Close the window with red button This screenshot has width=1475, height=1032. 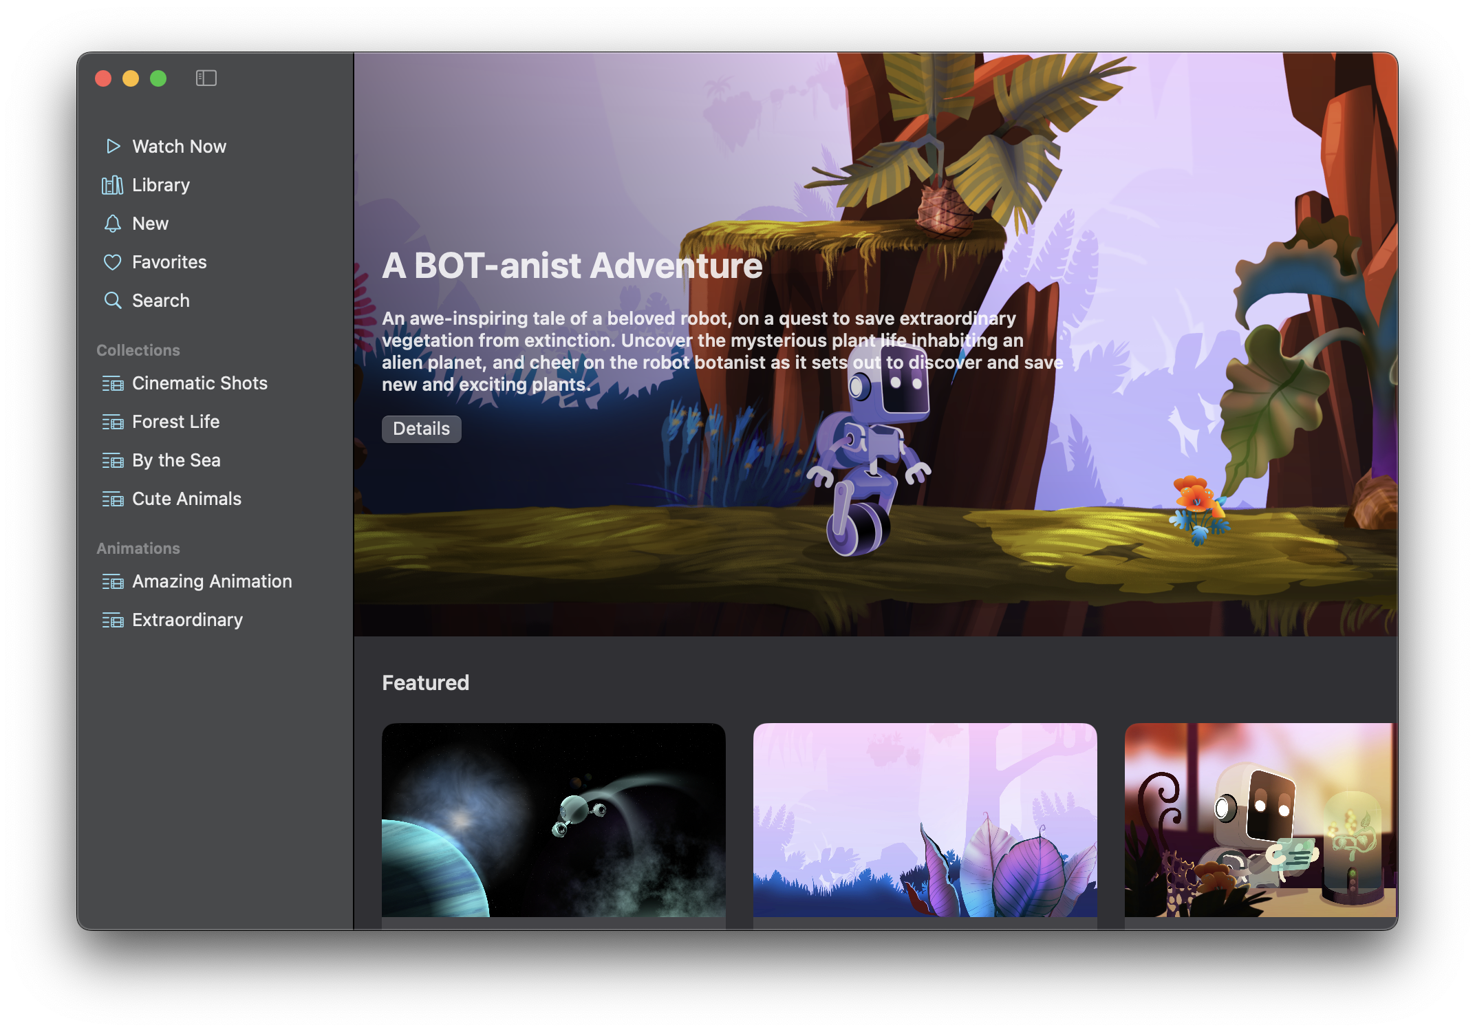(103, 78)
